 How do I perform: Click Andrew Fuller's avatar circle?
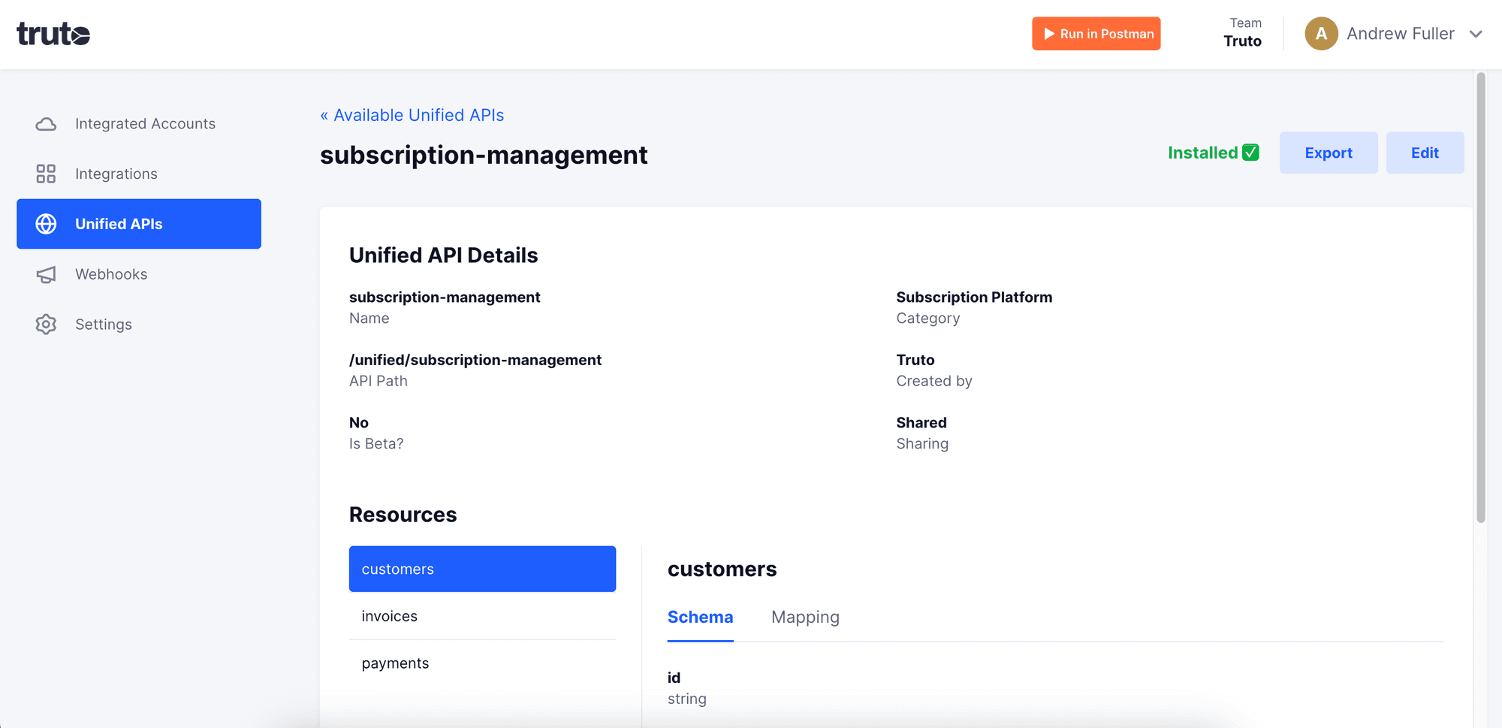click(1321, 34)
